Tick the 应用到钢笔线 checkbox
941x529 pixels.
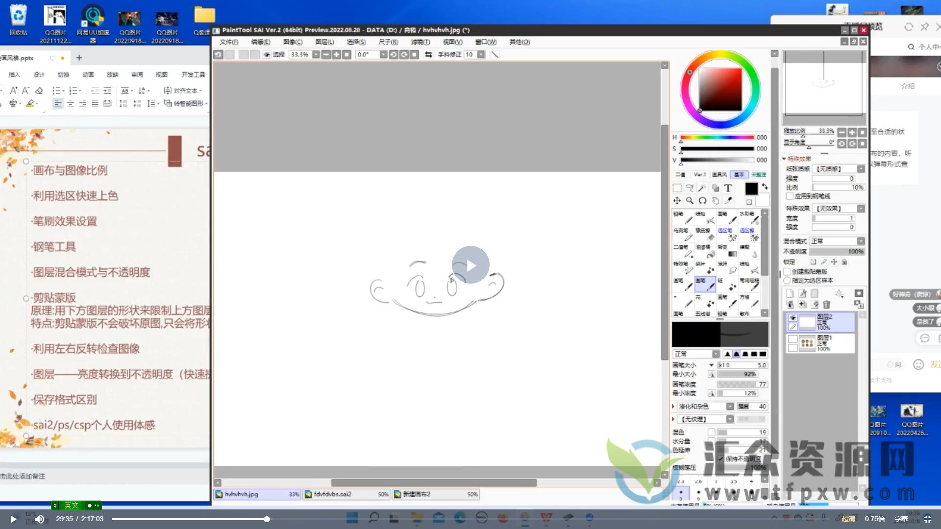790,196
